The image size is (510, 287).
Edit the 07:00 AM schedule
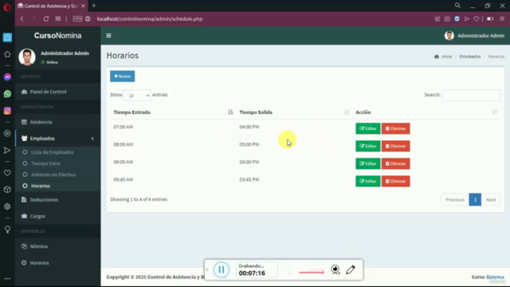pyautogui.click(x=368, y=128)
